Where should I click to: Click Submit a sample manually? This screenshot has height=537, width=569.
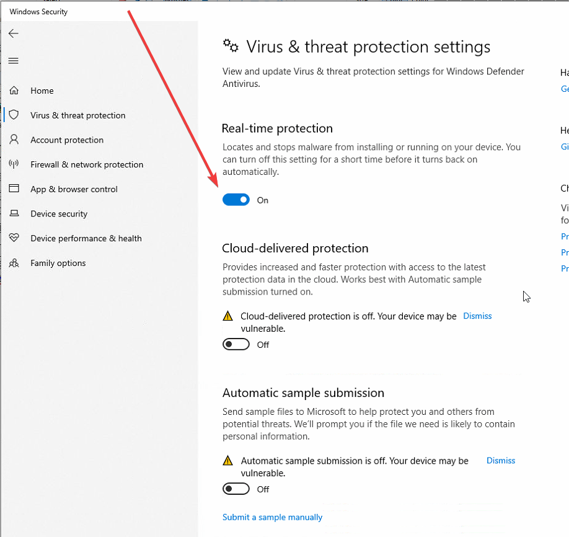pyautogui.click(x=271, y=517)
